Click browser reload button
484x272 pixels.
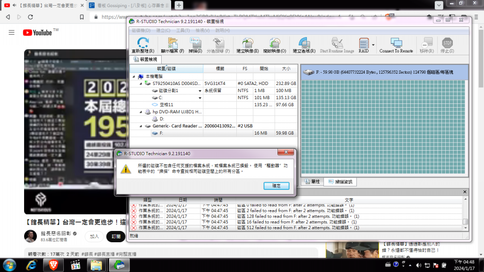30,17
